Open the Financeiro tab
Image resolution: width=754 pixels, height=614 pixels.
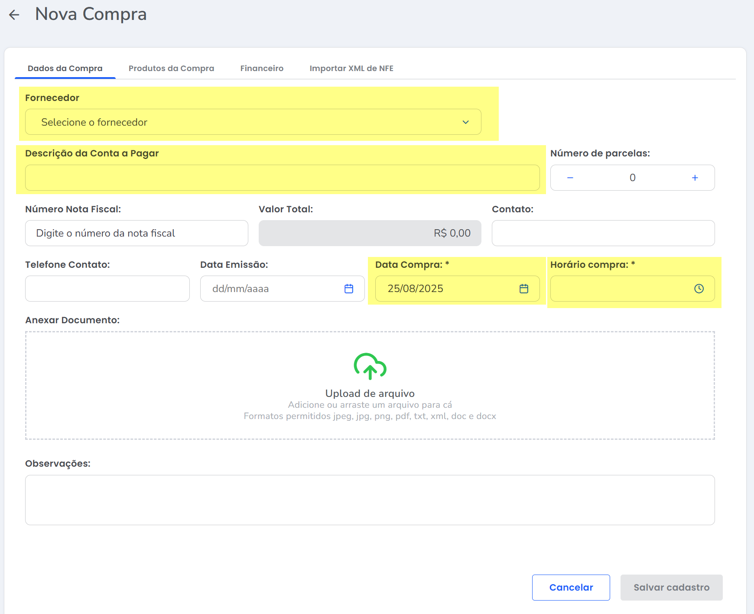click(262, 68)
